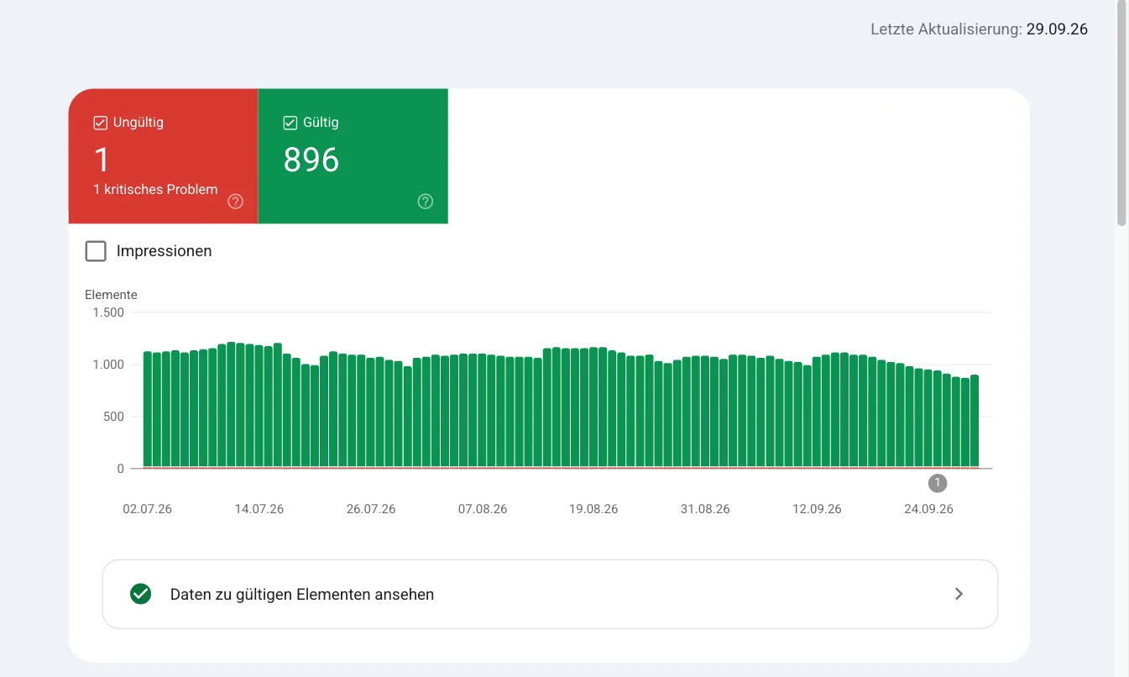Click the 896 valid count number
This screenshot has height=677, width=1129.
point(311,160)
